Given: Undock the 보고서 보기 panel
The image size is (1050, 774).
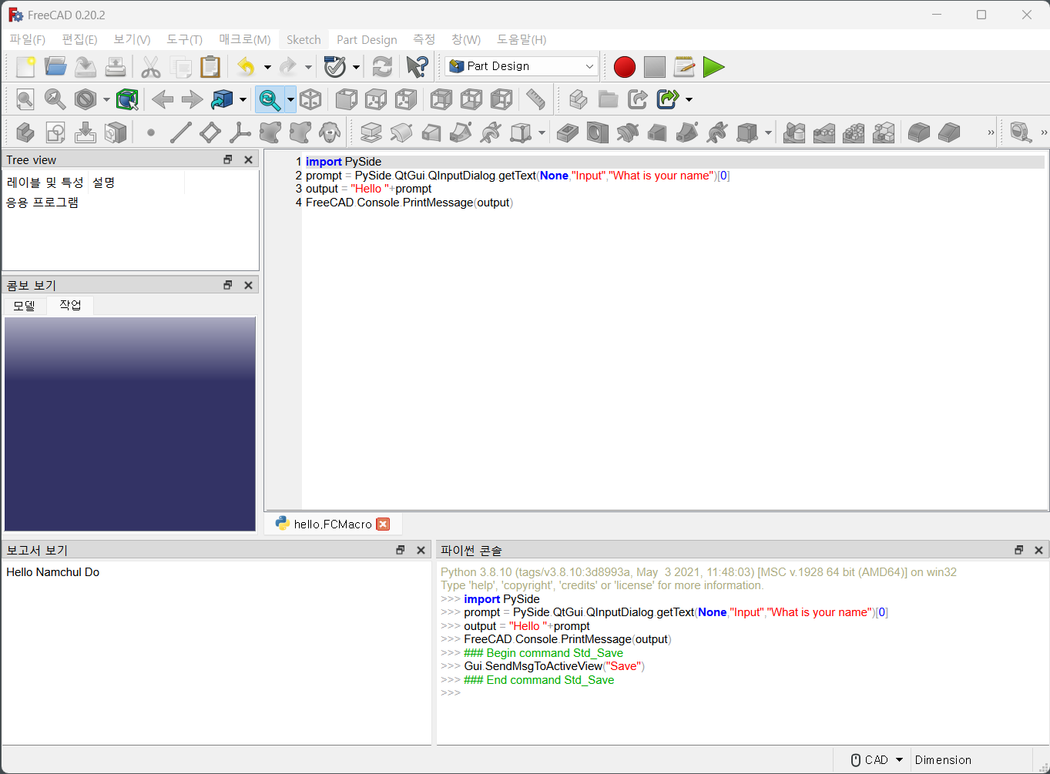Looking at the screenshot, I should coord(401,550).
